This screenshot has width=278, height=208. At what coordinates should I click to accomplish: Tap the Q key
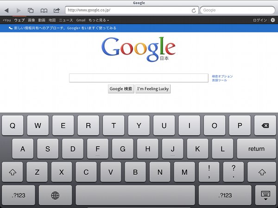point(13,126)
